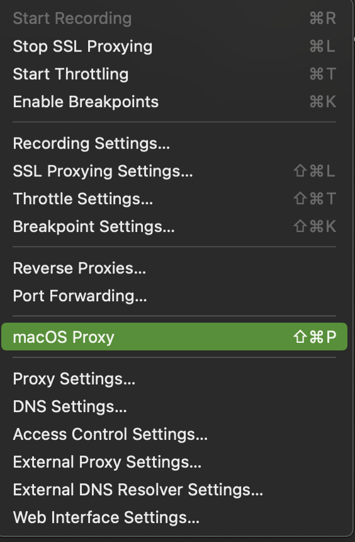Viewport: 355px width, 542px height.
Task: Open SSL Proxying Settings
Action: coord(174,171)
